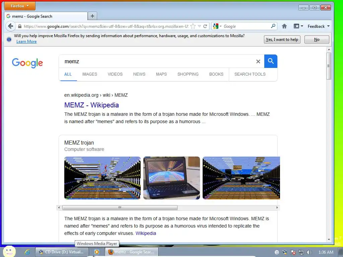Go to home page via house icon
Screen dimensions: 343x257
[x=284, y=26]
